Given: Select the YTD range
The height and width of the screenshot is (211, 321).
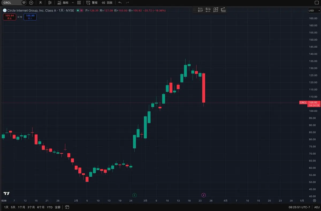Looking at the screenshot, I should click(50, 207).
